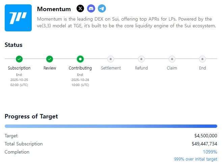Viewport: 222px width, 166px height.
Task: Click the blue Momentum logo
Action: pos(18,18)
